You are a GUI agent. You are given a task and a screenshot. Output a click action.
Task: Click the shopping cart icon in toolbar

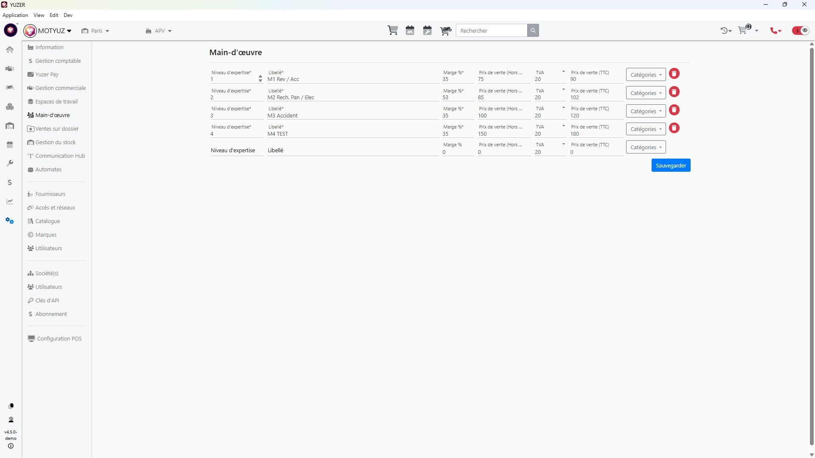click(393, 31)
